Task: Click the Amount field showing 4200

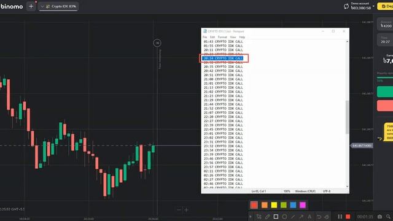Action: coord(385,24)
